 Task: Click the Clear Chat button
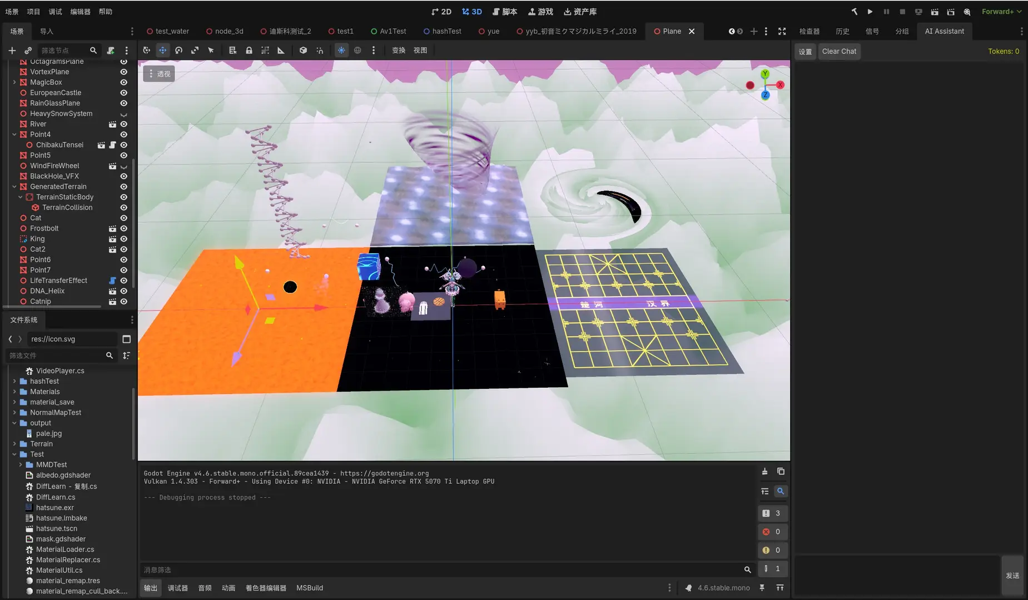[x=839, y=51]
